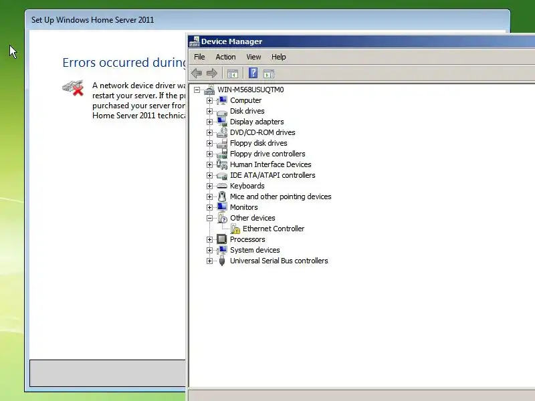Click the System devices icon

tap(222, 250)
